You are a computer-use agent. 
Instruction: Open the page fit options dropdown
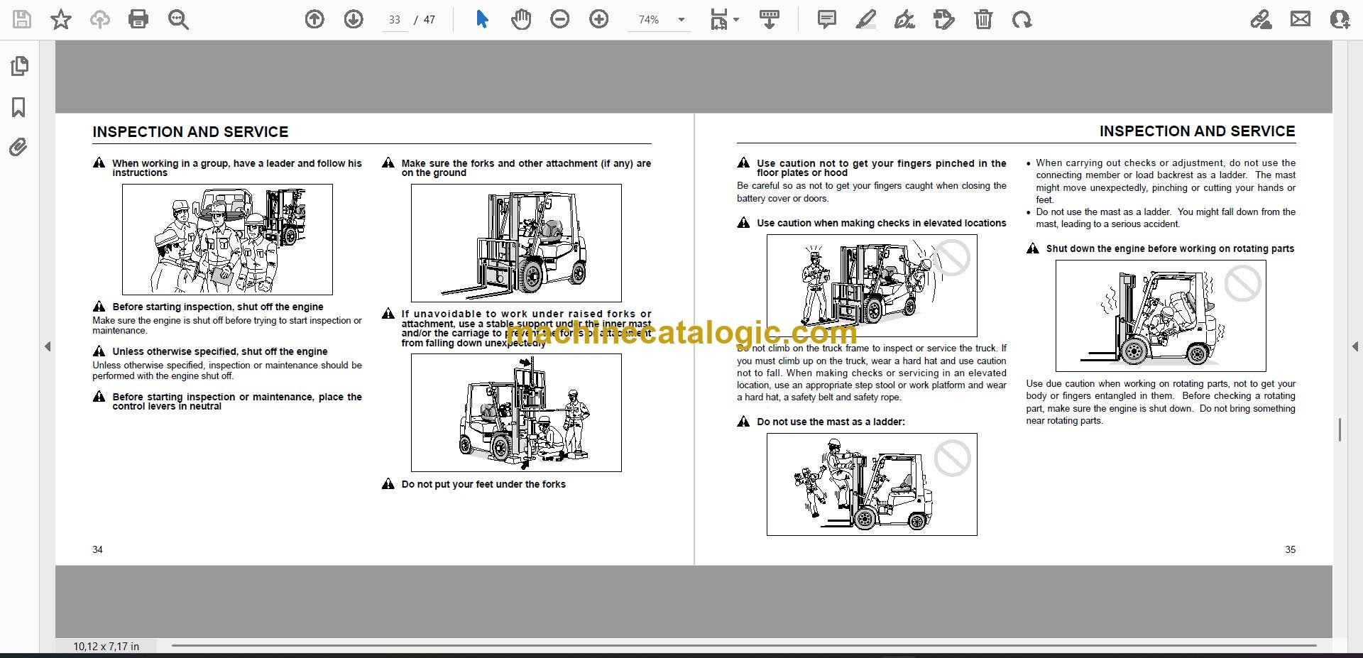coord(725,19)
